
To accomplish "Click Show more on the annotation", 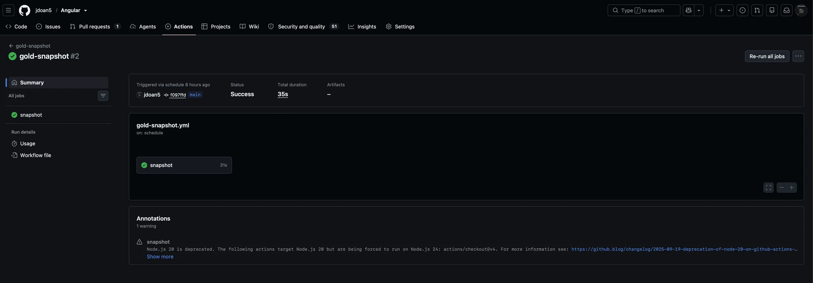I will pos(160,256).
